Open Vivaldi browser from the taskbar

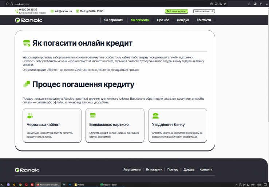pos(32,184)
